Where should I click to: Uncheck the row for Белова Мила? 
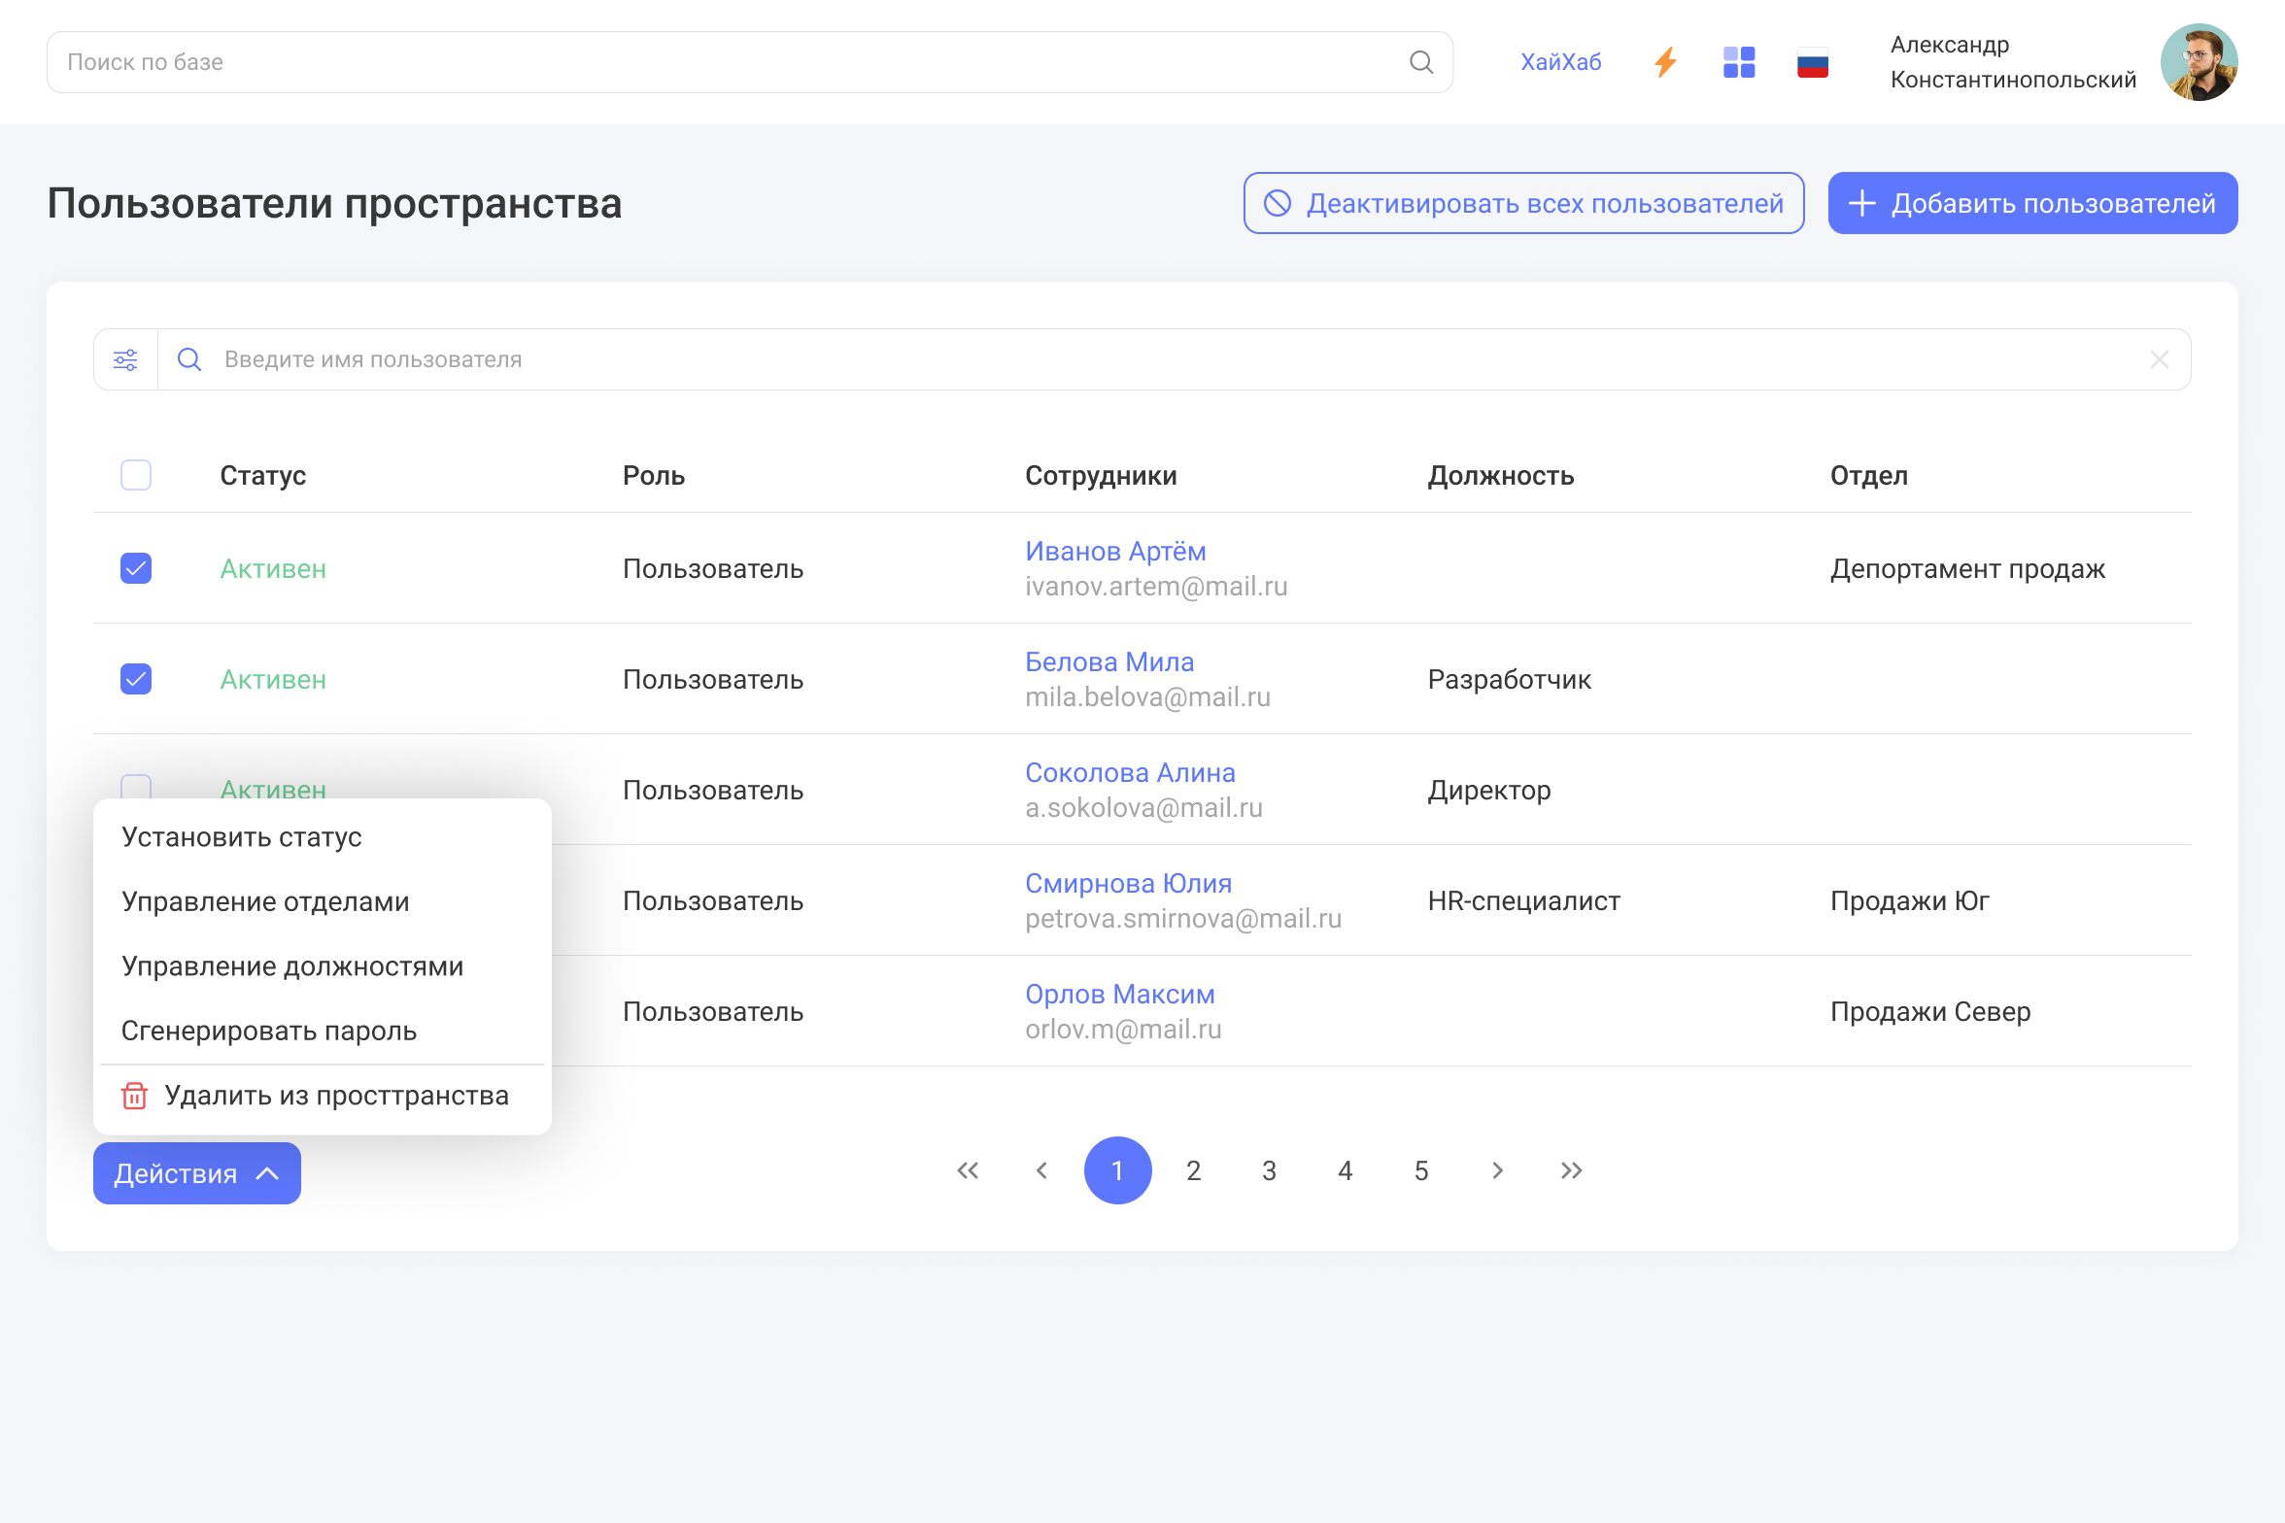[135, 679]
